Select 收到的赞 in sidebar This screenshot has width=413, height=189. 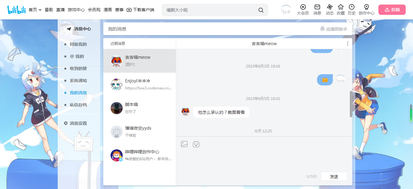(x=78, y=68)
